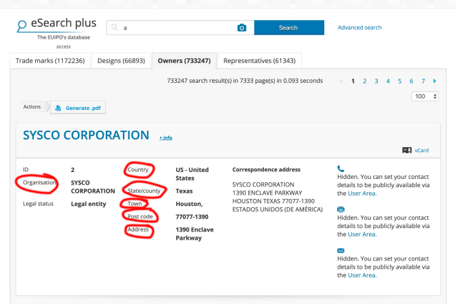
Task: Click the Post code field label
Action: [x=140, y=216]
